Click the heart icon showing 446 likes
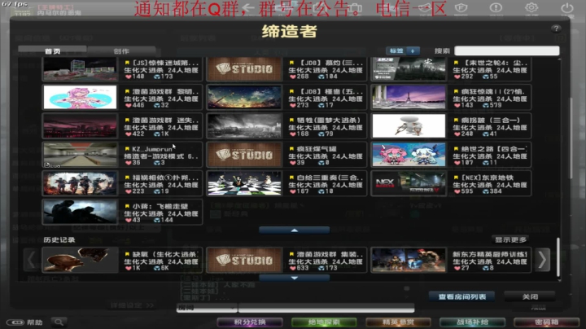 coord(129,105)
